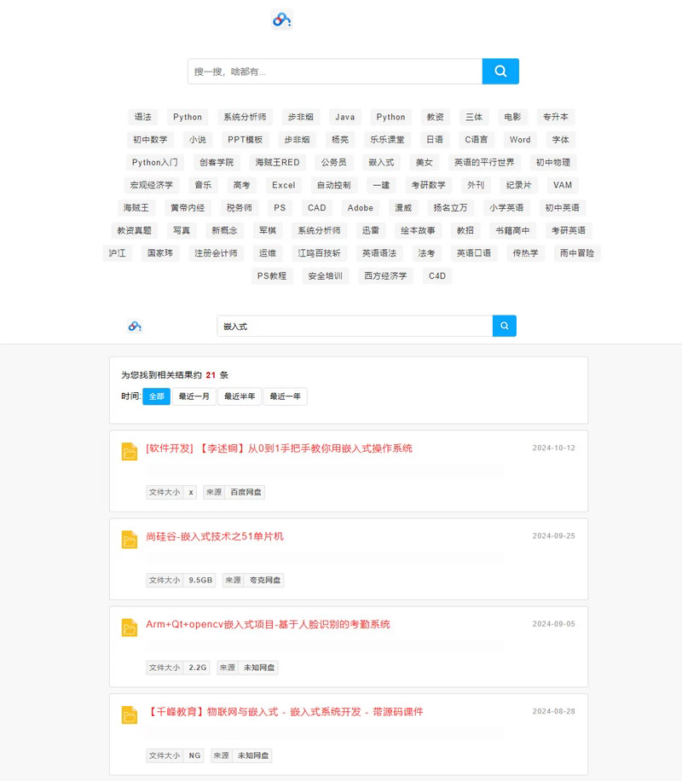Screen dimensions: 682x781
Task: Select the 最近一年 time filter
Action: click(285, 396)
